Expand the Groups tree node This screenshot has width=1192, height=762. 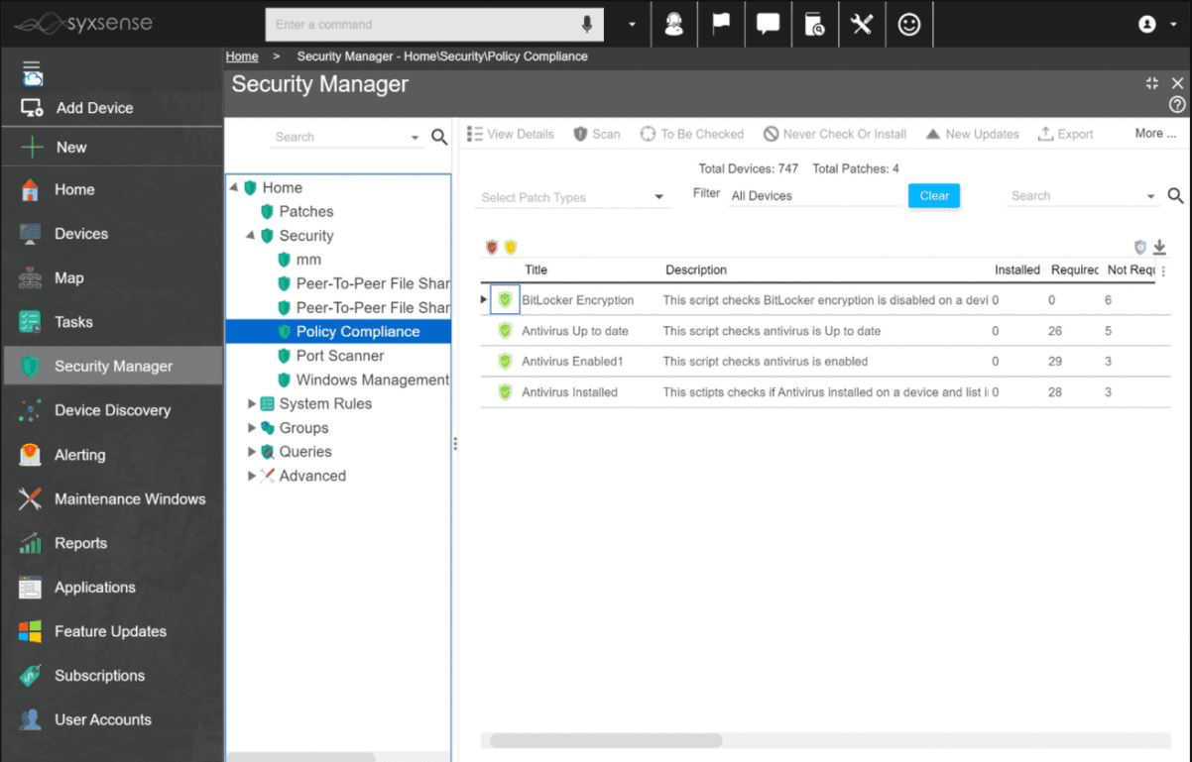(252, 428)
